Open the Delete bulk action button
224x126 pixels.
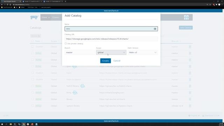coord(36,36)
